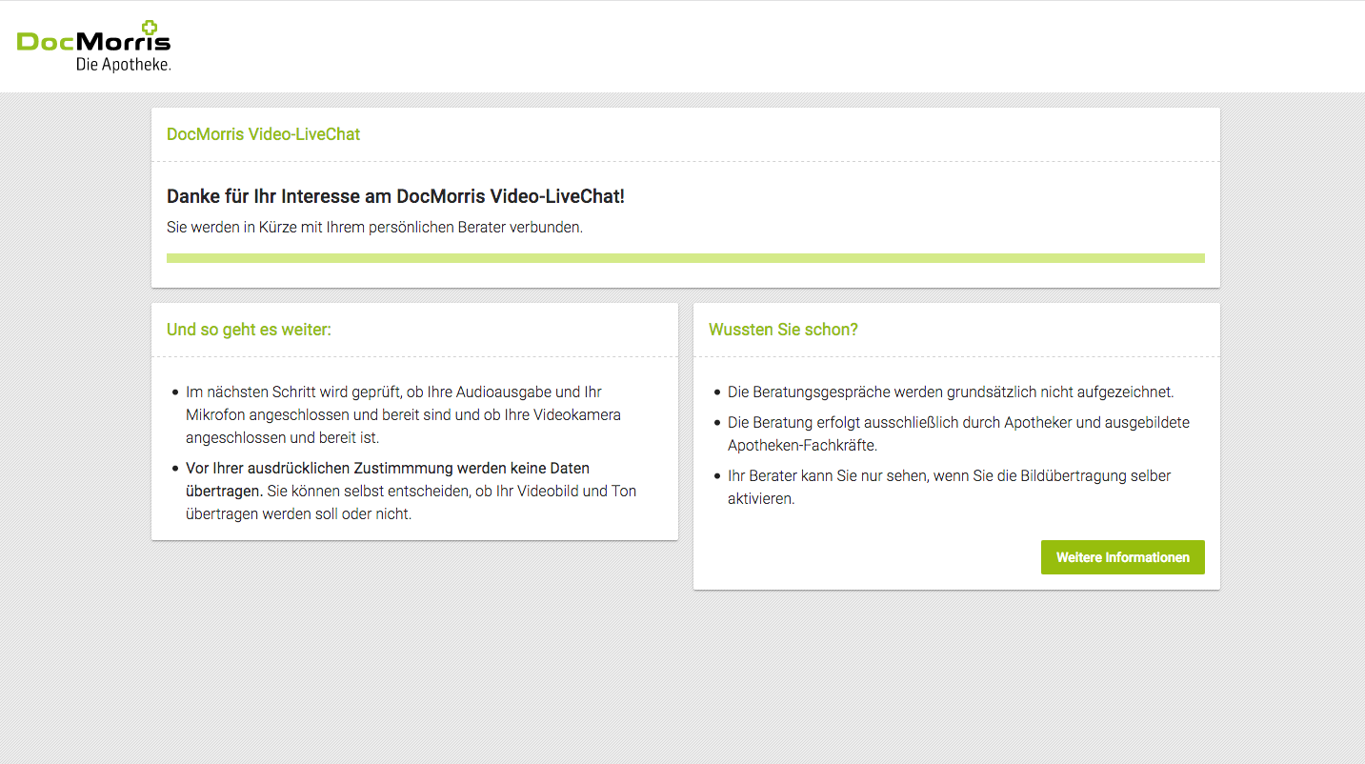The width and height of the screenshot is (1365, 764).
Task: Select the 'Und so geht es weiter:' heading
Action: click(249, 330)
